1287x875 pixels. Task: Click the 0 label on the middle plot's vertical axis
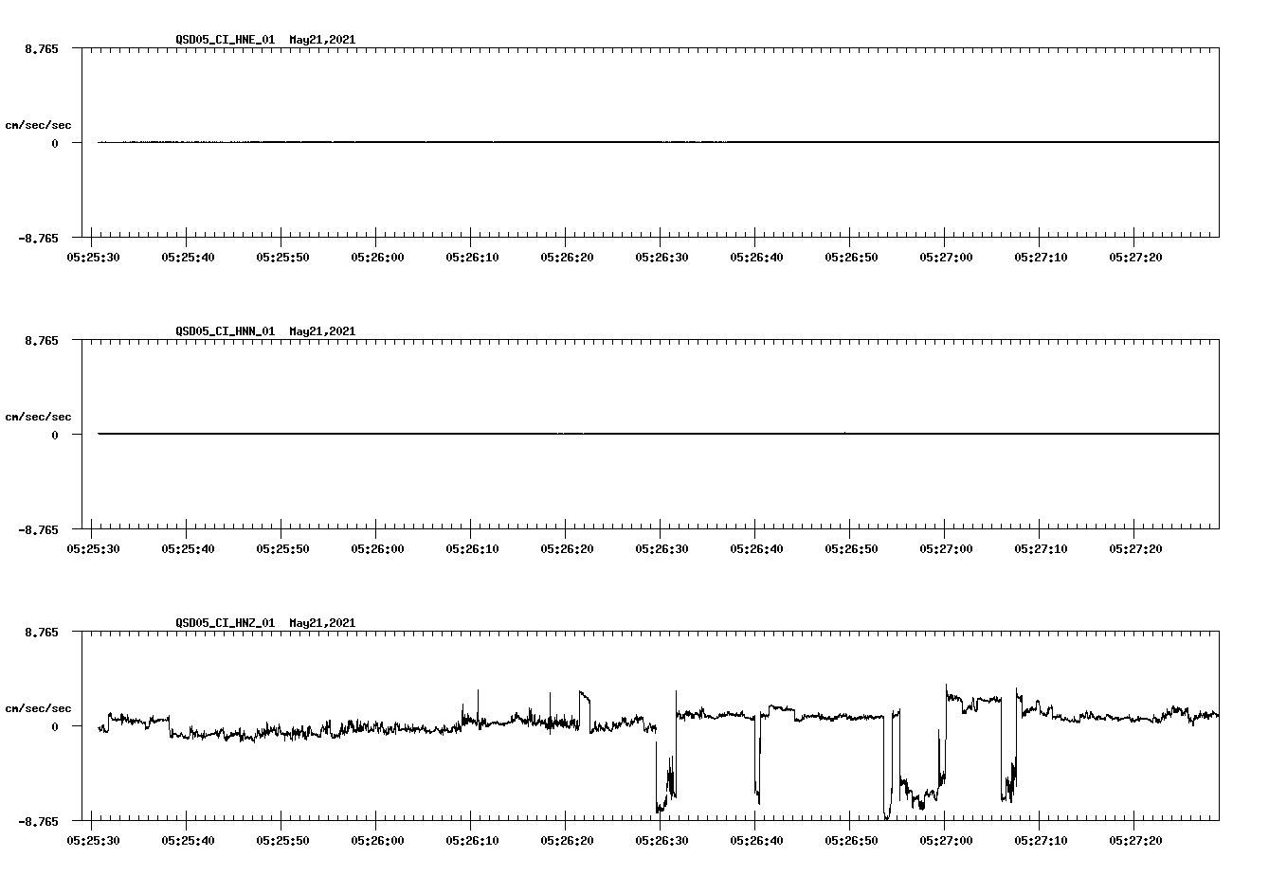click(57, 435)
